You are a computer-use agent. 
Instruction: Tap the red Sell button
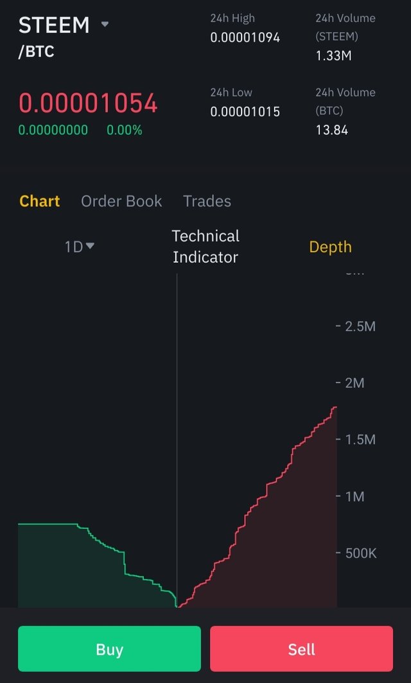pos(302,649)
